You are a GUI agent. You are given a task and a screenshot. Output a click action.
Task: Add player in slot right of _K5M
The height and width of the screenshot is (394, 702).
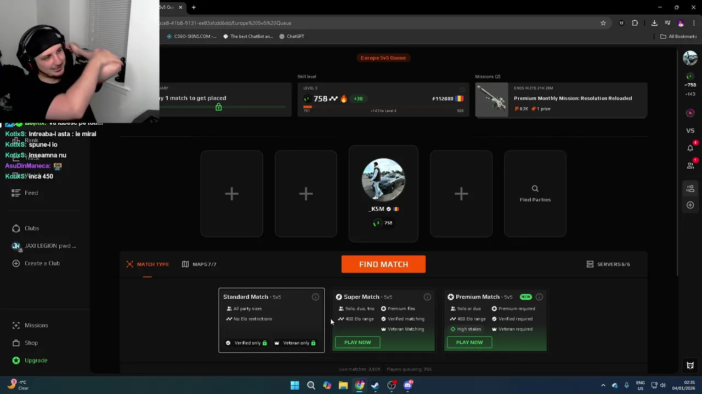click(461, 194)
